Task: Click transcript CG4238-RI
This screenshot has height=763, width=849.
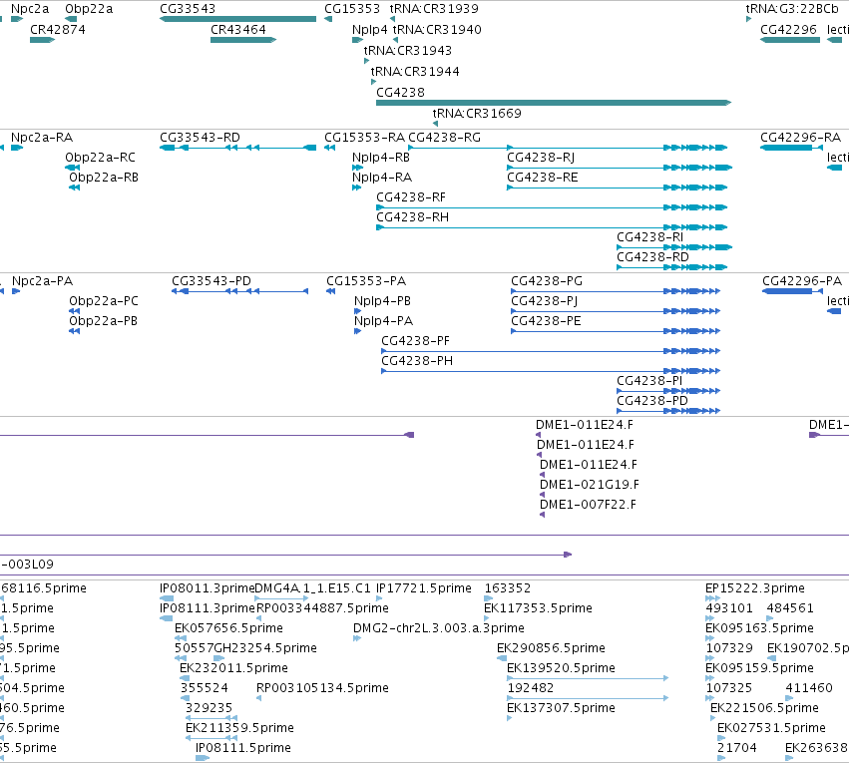Action: click(674, 247)
